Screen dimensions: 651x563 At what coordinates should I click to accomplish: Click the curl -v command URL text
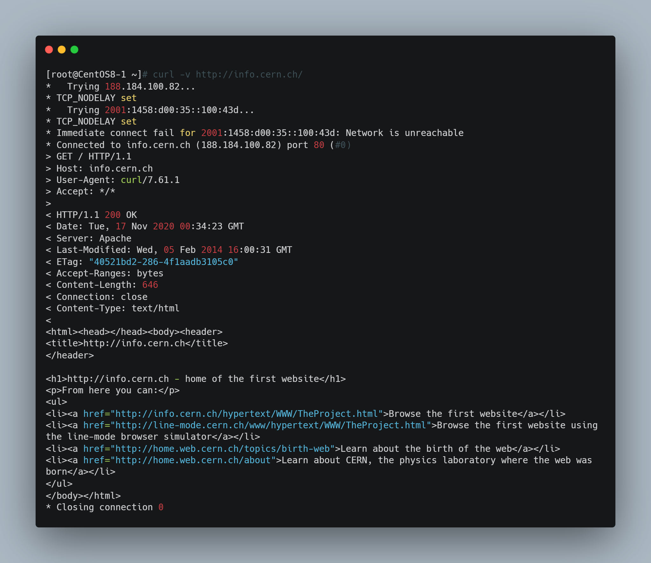point(249,74)
